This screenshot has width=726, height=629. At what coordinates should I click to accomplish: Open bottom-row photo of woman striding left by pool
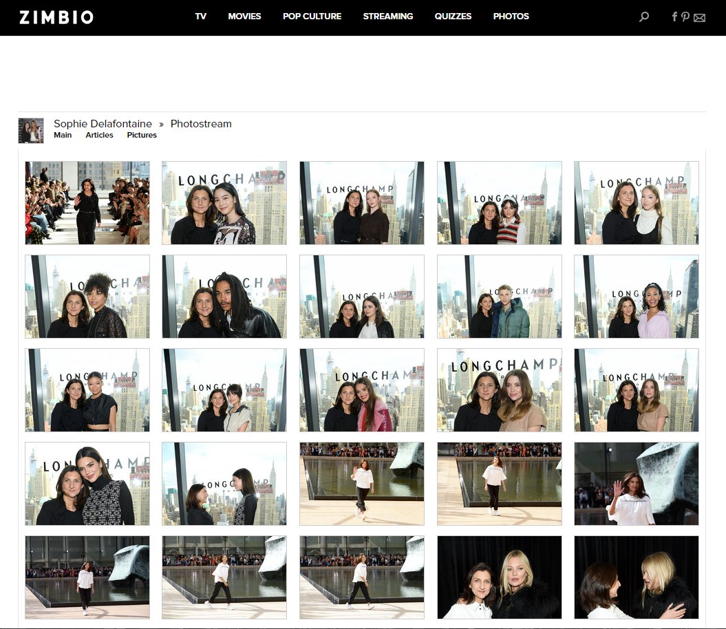(x=361, y=577)
